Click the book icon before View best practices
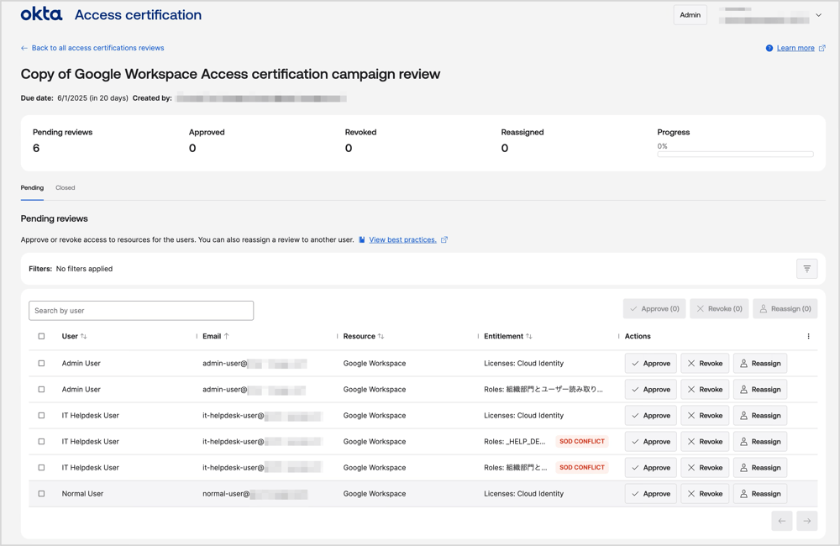Viewport: 840px width, 546px height. point(362,239)
